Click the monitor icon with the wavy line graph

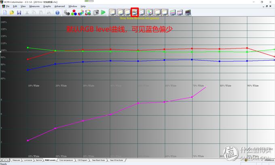[180, 13]
